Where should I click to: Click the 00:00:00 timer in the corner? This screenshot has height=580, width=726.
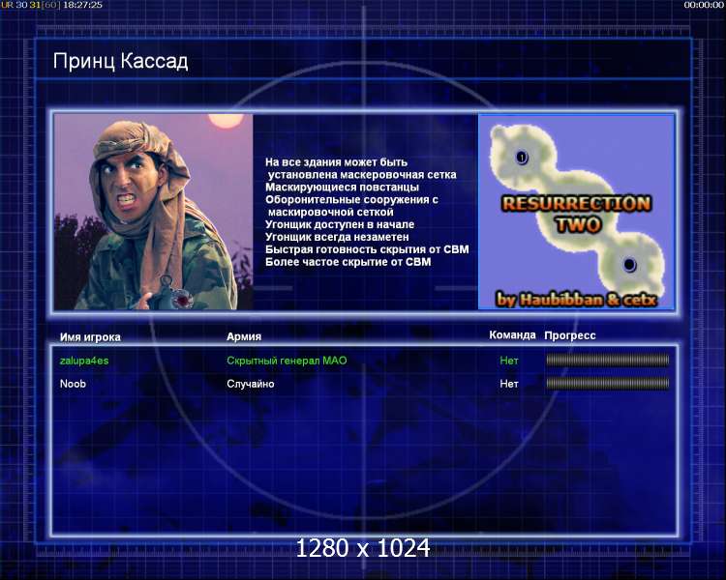[704, 5]
